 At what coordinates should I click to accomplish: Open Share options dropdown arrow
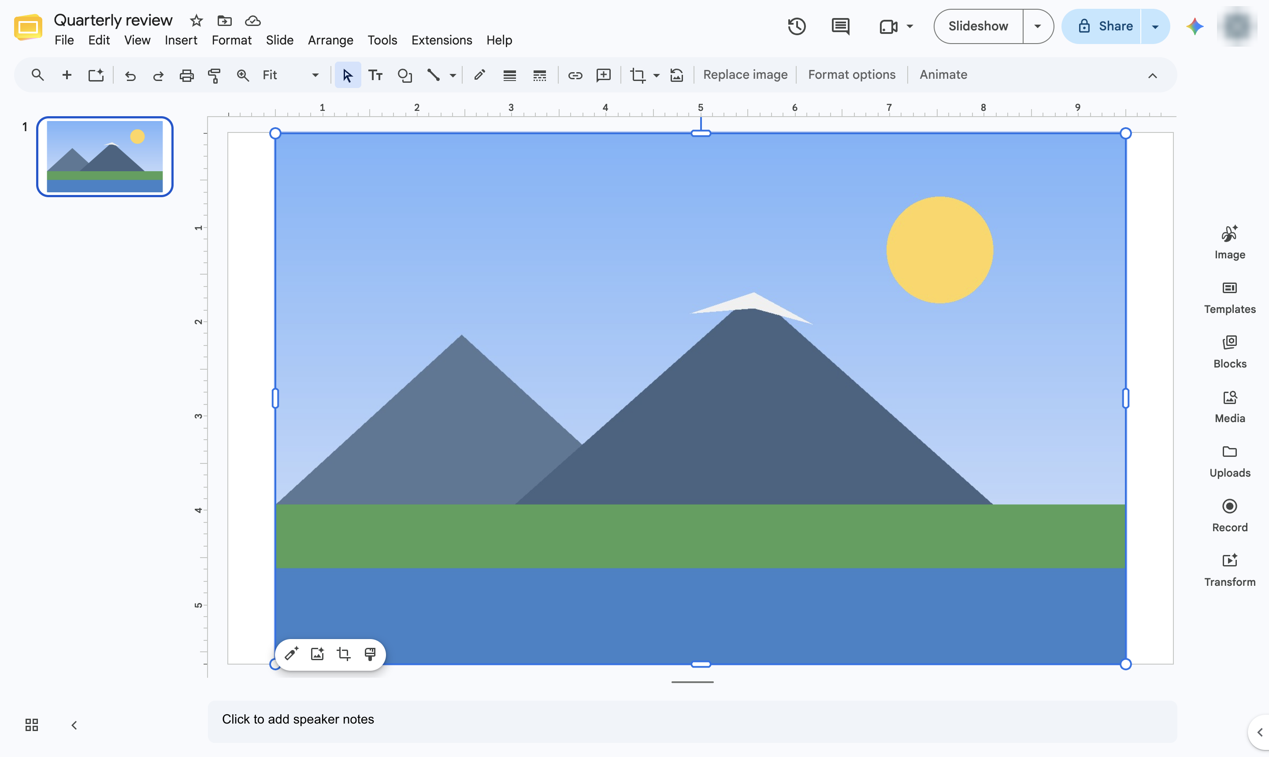[x=1155, y=26]
